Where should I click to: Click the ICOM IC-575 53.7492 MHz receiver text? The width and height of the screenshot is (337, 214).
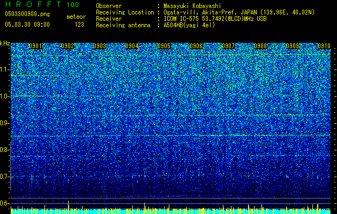[215, 19]
